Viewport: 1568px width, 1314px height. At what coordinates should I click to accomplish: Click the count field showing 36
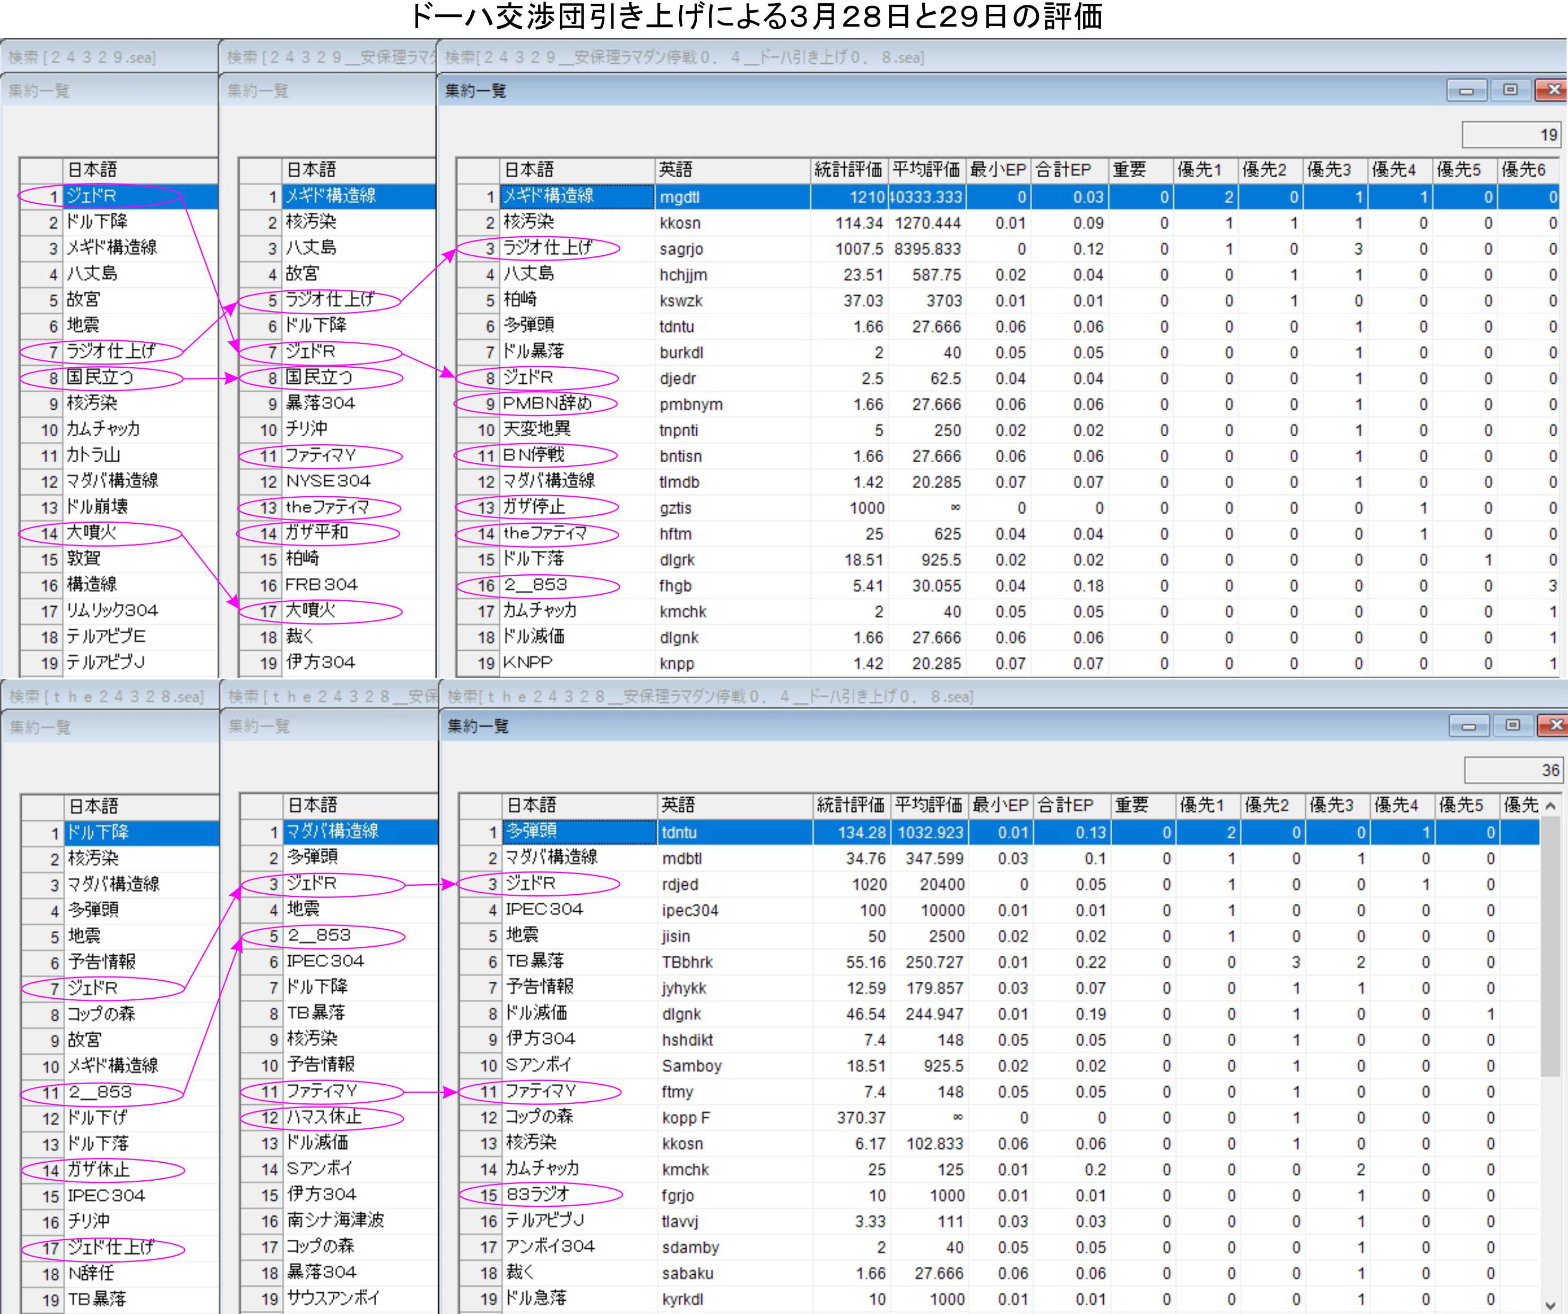click(x=1514, y=770)
